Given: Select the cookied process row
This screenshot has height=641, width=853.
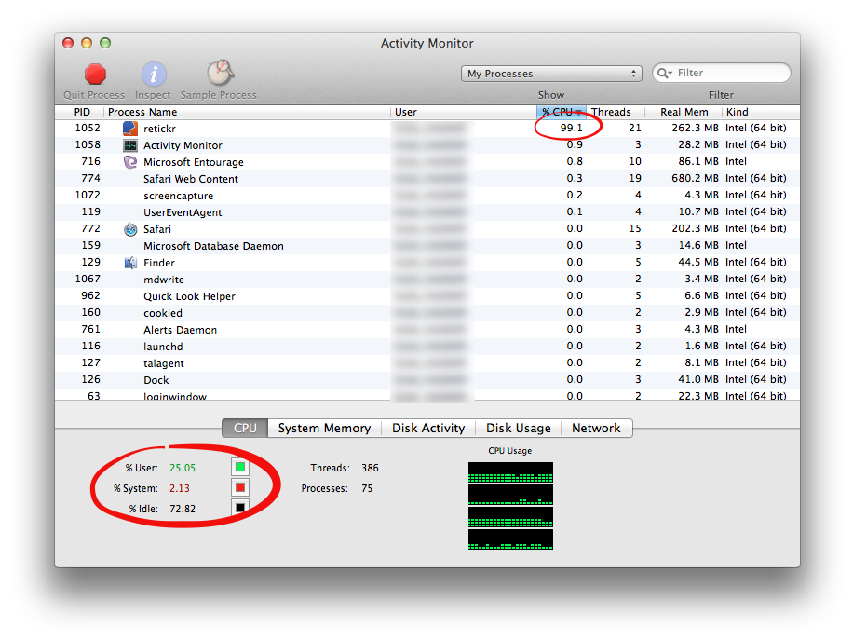Looking at the screenshot, I should pos(427,313).
